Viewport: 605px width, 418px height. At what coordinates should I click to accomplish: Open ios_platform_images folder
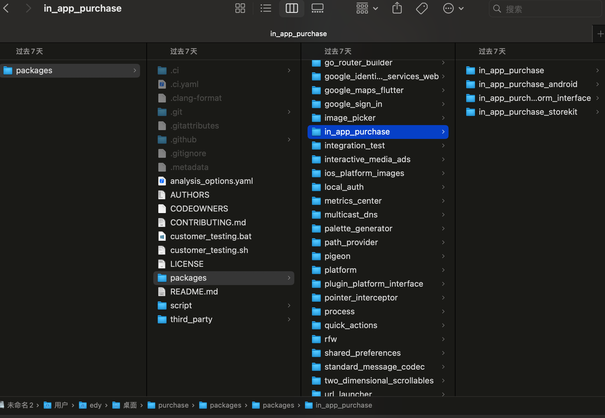click(x=378, y=173)
